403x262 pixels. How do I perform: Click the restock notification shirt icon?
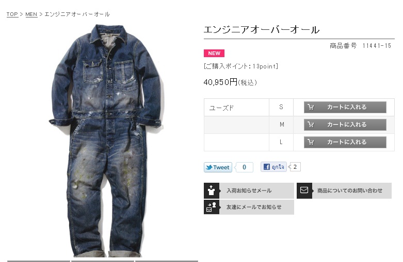212,190
